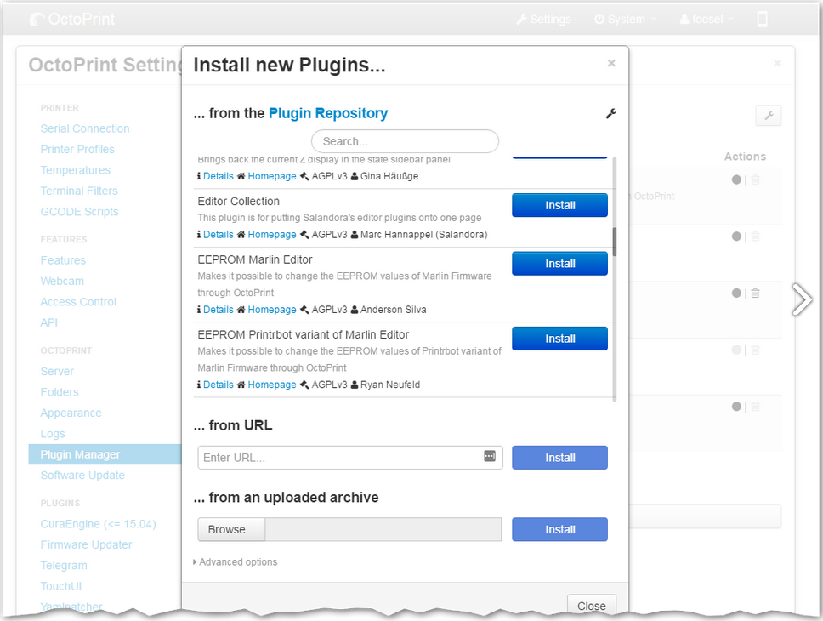
Task: Open the foosel user dropdown
Action: click(x=707, y=20)
